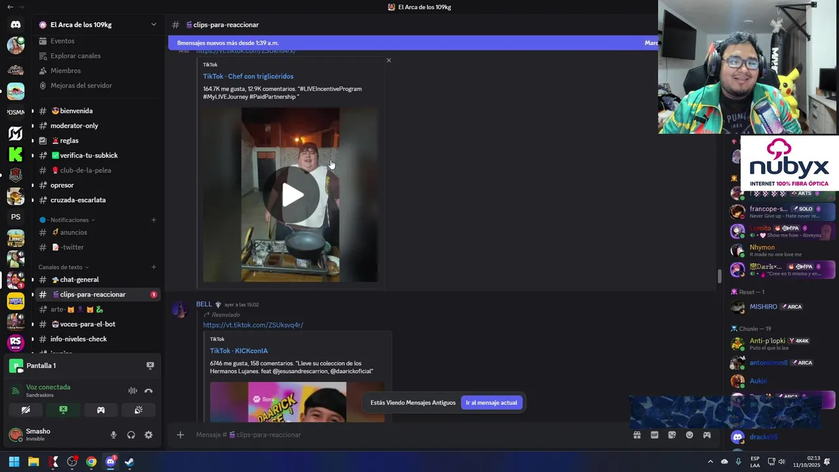The width and height of the screenshot is (839, 472).
Task: Open Discord direct messages home icon
Action: 16,24
